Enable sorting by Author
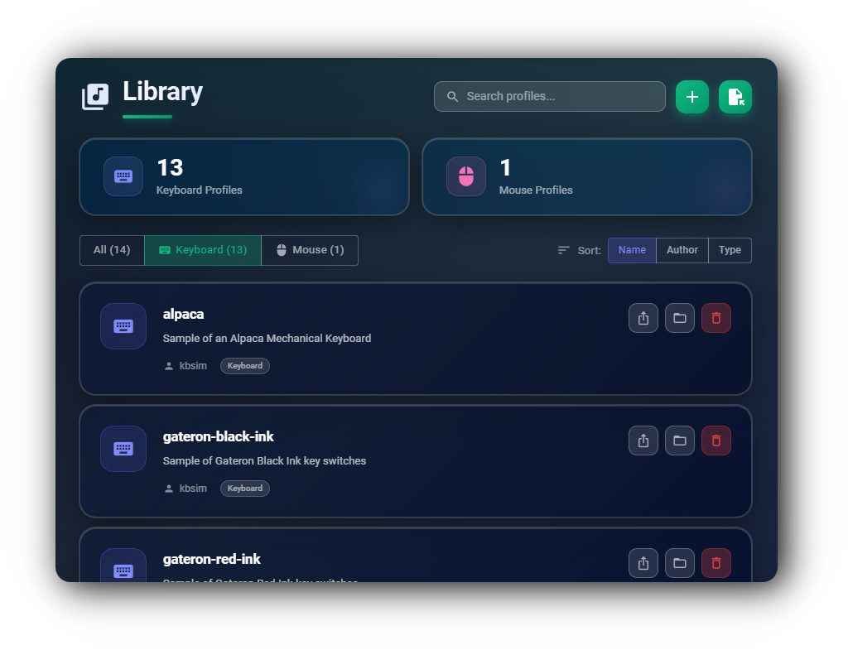This screenshot has width=848, height=650. click(682, 250)
